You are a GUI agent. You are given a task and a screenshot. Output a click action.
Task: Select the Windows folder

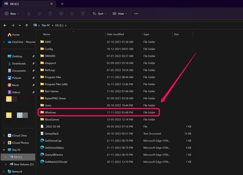(x=50, y=112)
